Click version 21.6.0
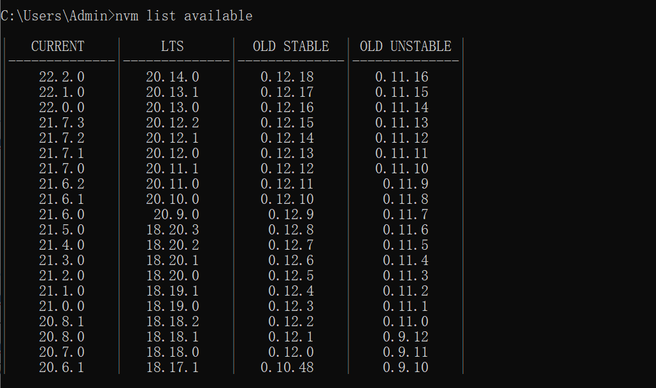 point(62,214)
